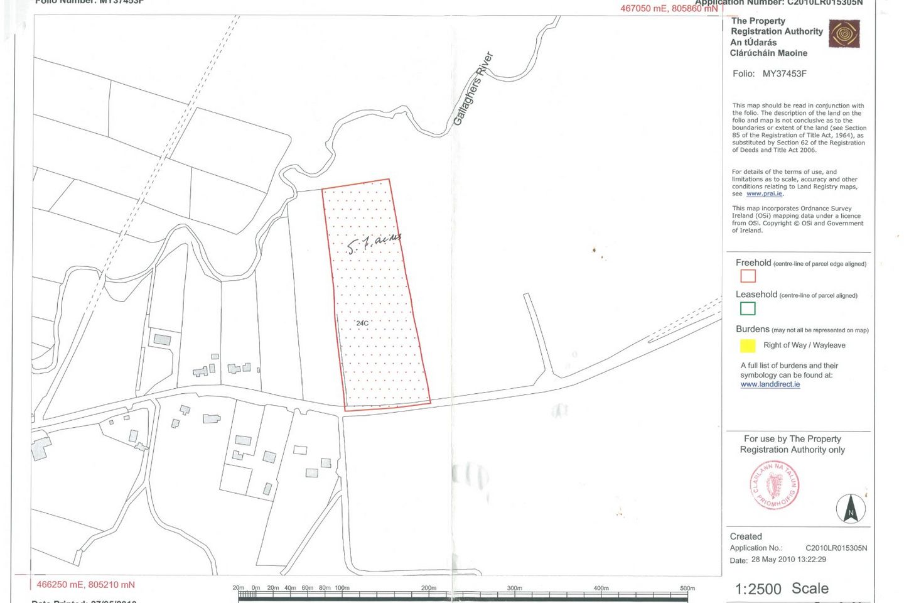This screenshot has width=904, height=603.
Task: Click the Gallaghers River label
Action: pyautogui.click(x=473, y=89)
